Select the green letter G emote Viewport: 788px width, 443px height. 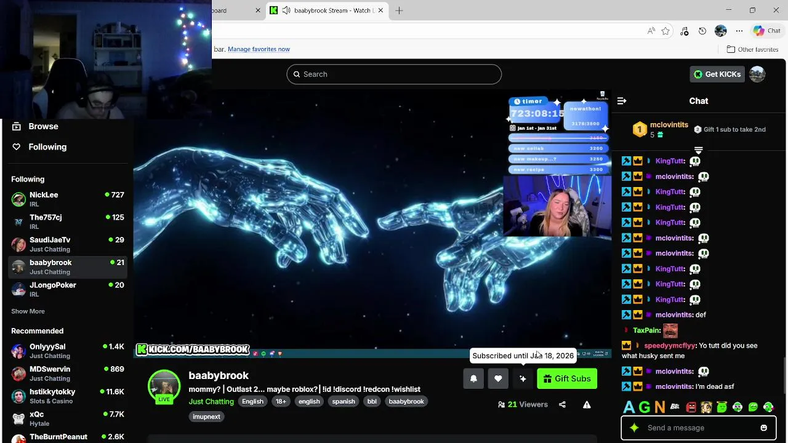tap(644, 407)
